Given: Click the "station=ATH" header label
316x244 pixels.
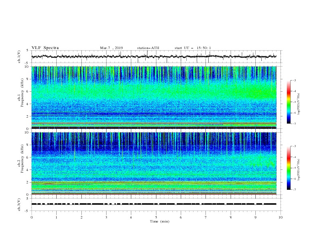Looking at the screenshot, I should pyautogui.click(x=148, y=48).
